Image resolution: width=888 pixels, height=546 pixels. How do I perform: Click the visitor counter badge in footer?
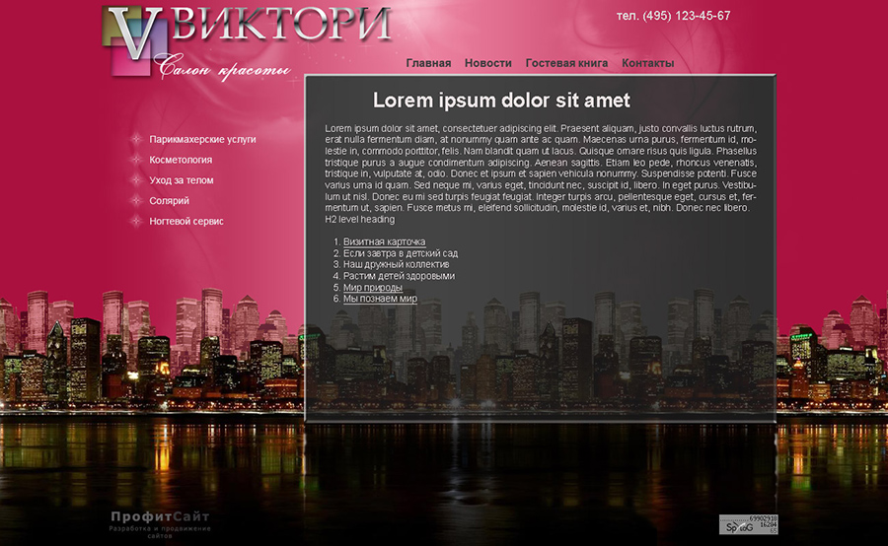click(748, 524)
